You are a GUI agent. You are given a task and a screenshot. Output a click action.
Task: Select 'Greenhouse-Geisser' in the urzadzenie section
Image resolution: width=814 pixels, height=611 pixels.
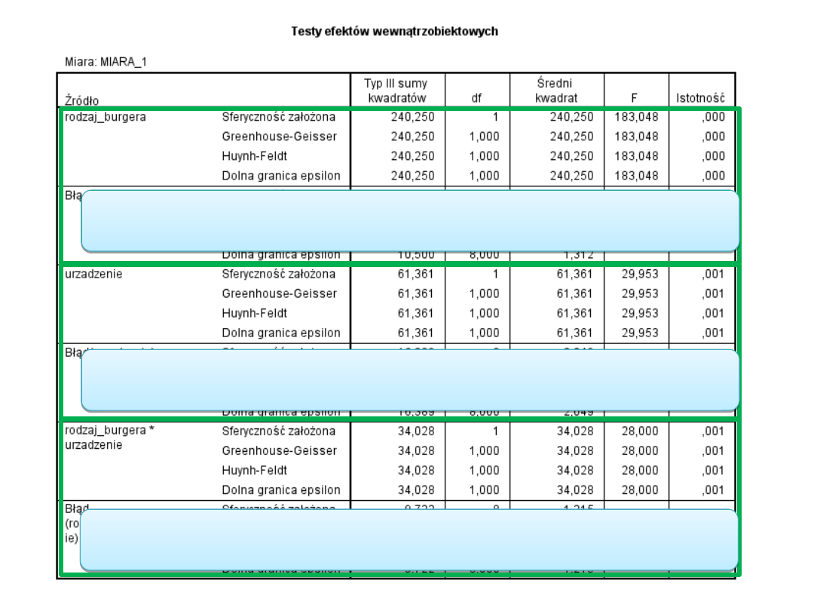pos(280,293)
